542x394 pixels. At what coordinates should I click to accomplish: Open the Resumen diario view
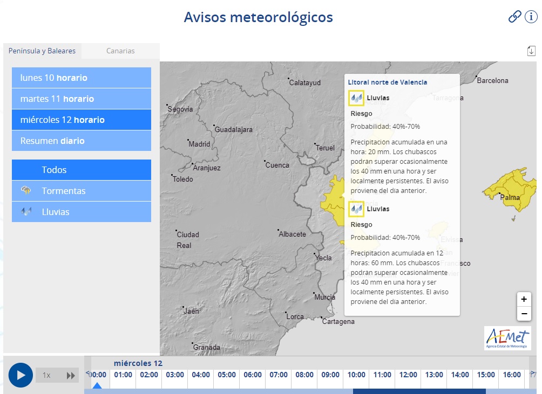coord(82,141)
